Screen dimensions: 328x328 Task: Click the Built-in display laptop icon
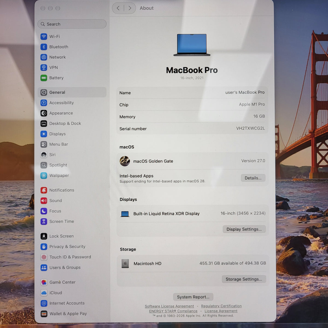125,214
